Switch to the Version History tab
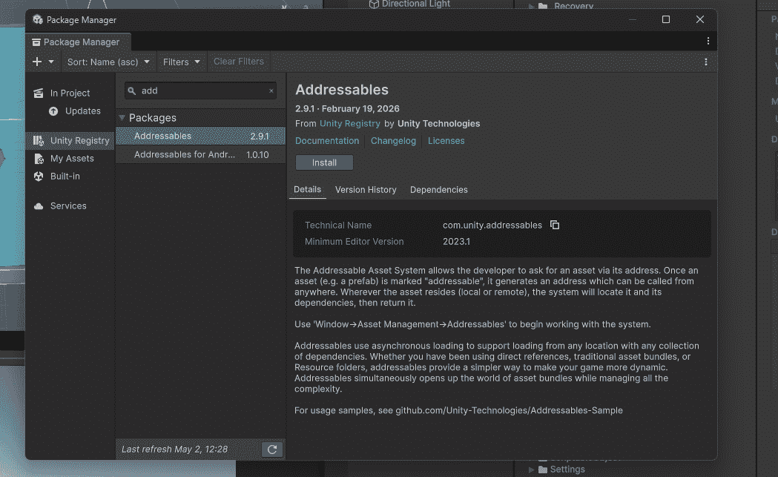Image resolution: width=778 pixels, height=477 pixels. [366, 190]
